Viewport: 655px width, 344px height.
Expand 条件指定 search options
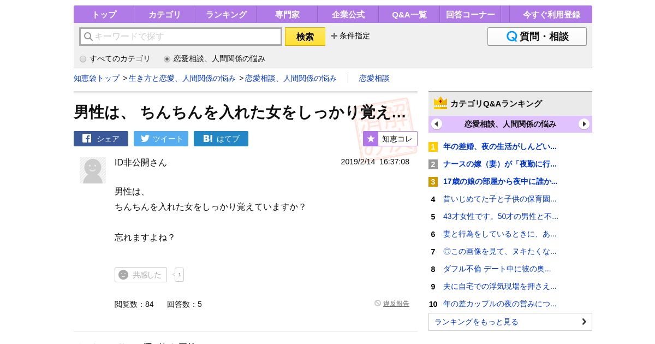point(350,36)
